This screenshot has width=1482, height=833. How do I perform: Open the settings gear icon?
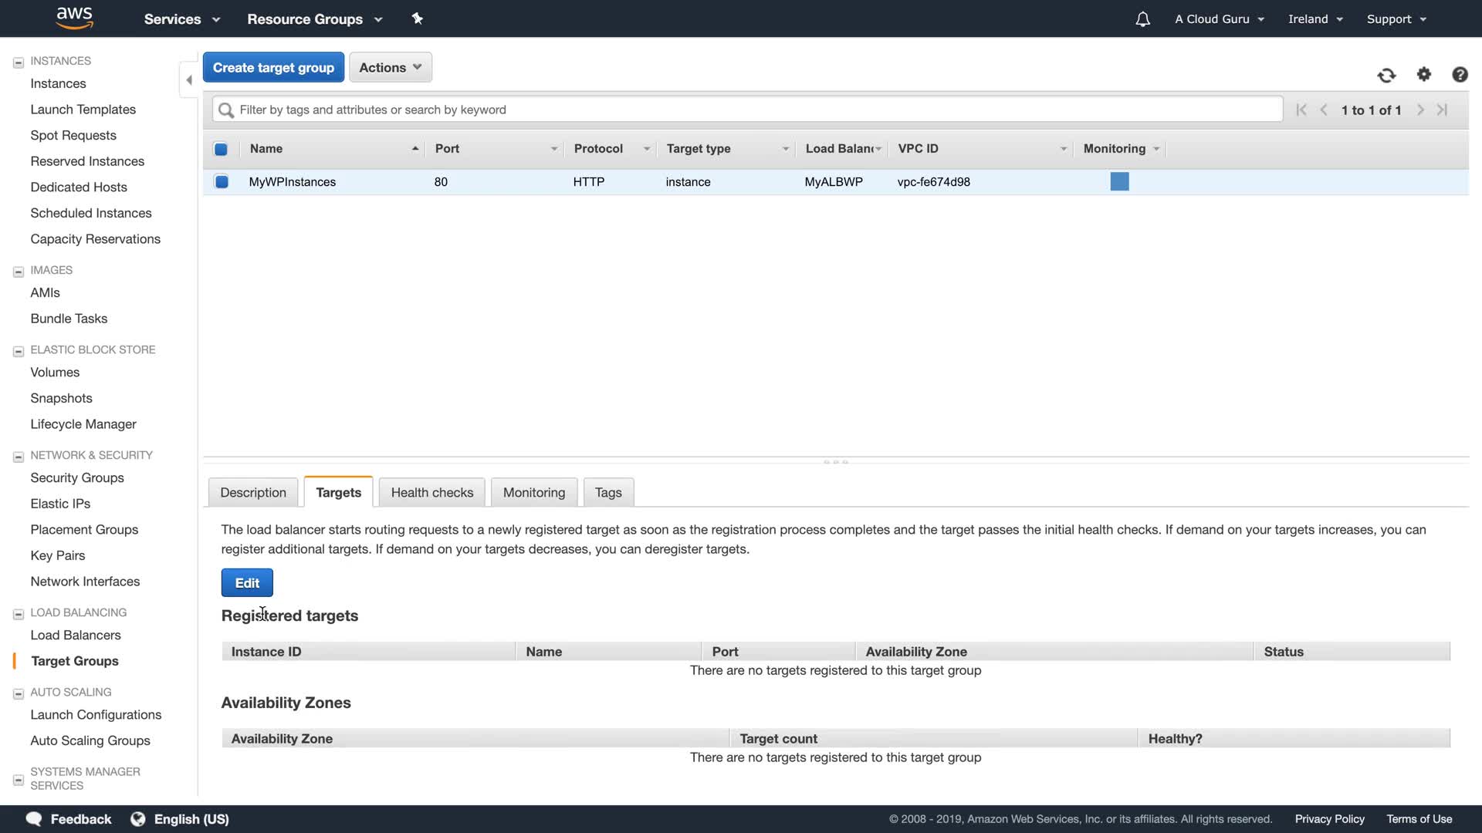point(1424,74)
